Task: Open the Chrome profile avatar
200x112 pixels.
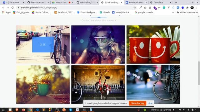Action: click(192, 7)
